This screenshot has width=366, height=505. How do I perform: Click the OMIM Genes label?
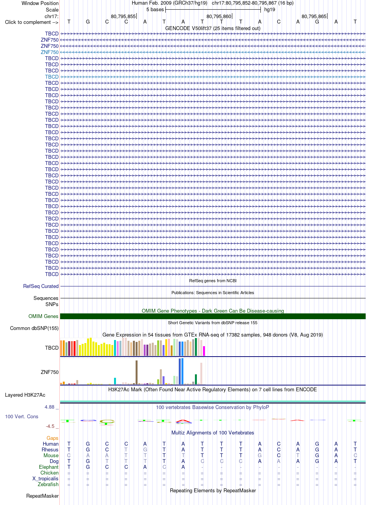coord(44,316)
